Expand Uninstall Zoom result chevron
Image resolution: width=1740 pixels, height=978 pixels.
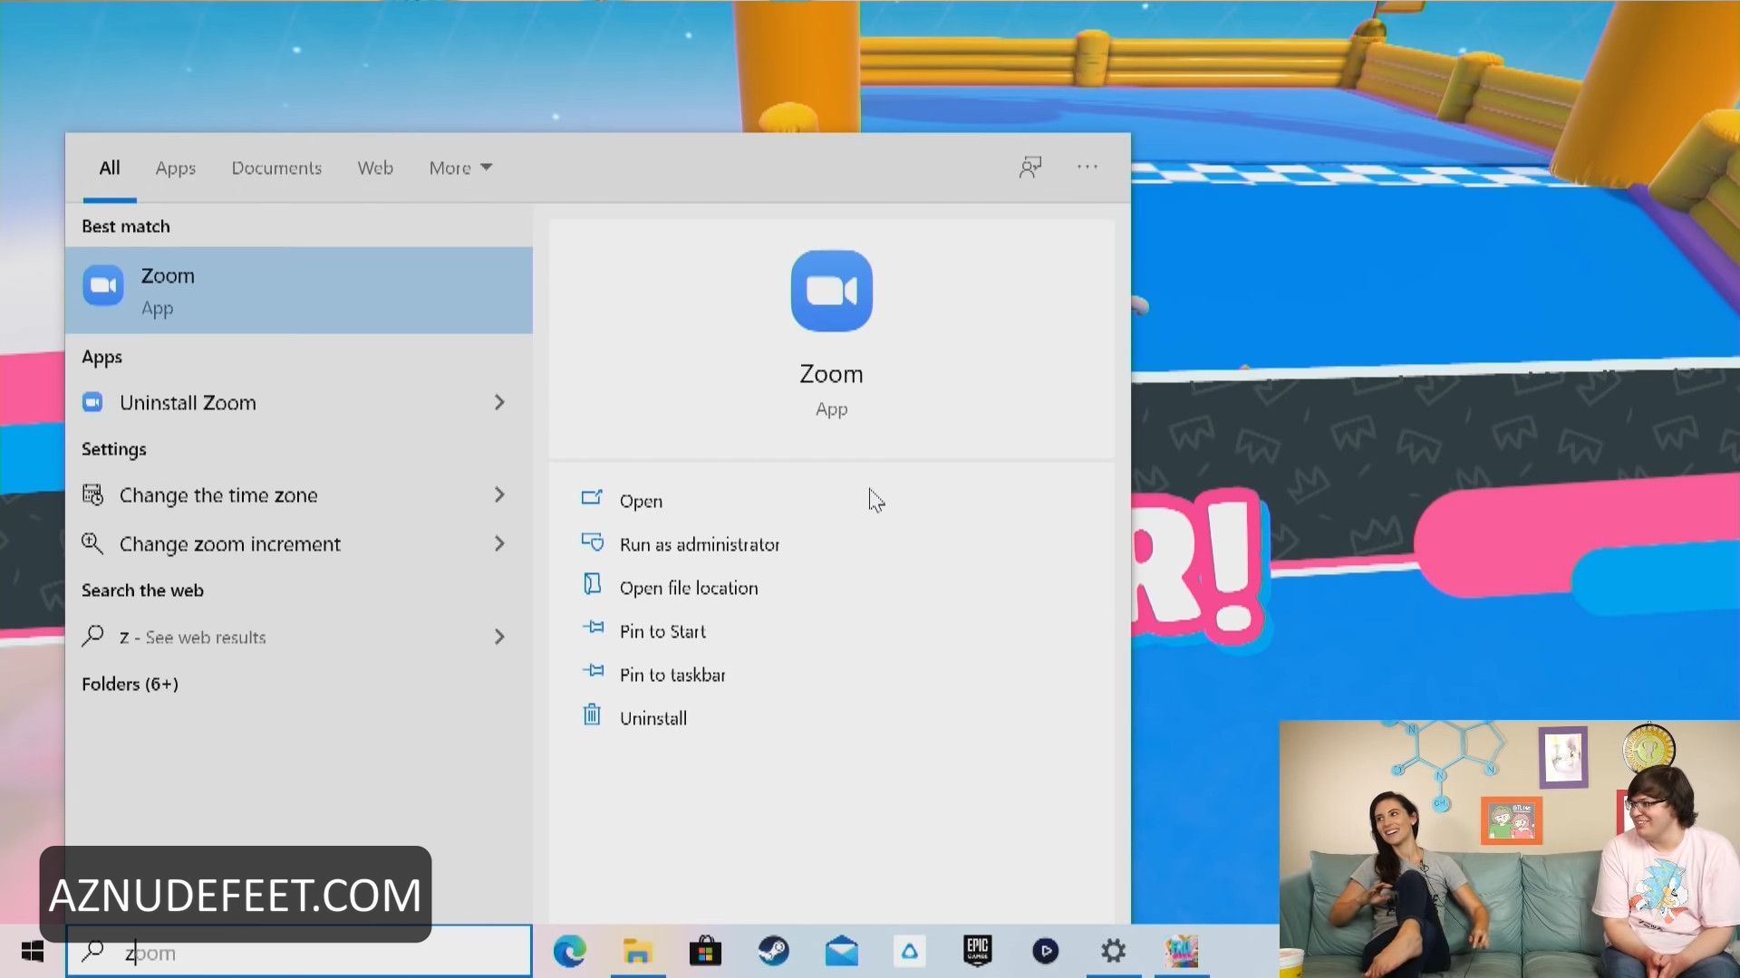pos(499,402)
